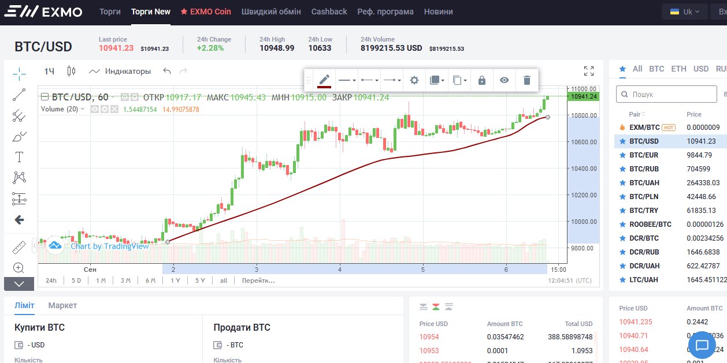Viewport: 727px width, 363px height.
Task: Undo the last chart action
Action: 167,71
